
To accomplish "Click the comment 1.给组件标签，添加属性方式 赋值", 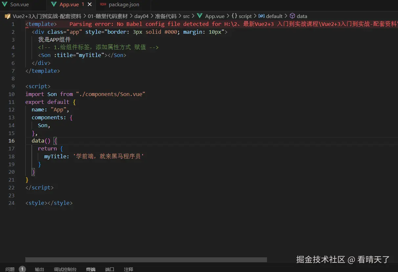I will (x=98, y=47).
